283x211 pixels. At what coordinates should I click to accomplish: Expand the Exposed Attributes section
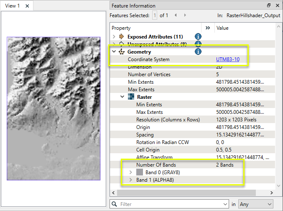click(x=114, y=37)
